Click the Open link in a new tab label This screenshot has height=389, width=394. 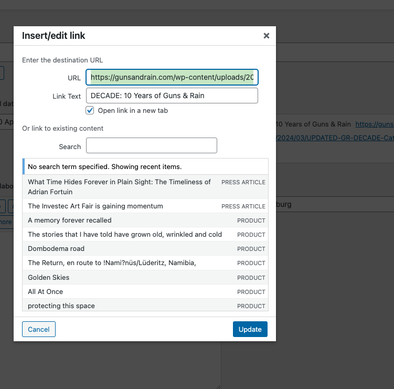click(133, 111)
